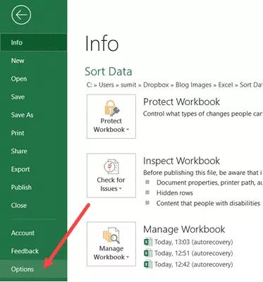Click 'Today, 12:51 (autorecovery)' version link
263x282 pixels.
(194, 253)
